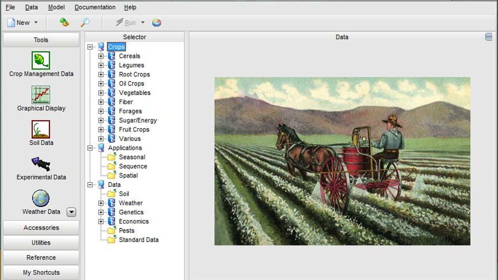Open the Soil Data tool icon

coord(41,129)
